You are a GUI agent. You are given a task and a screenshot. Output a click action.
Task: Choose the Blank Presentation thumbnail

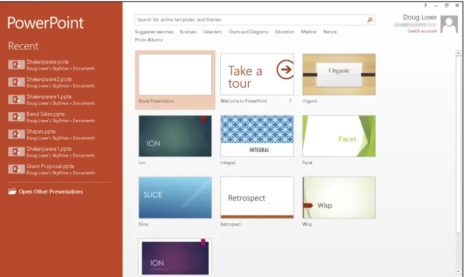[175, 74]
